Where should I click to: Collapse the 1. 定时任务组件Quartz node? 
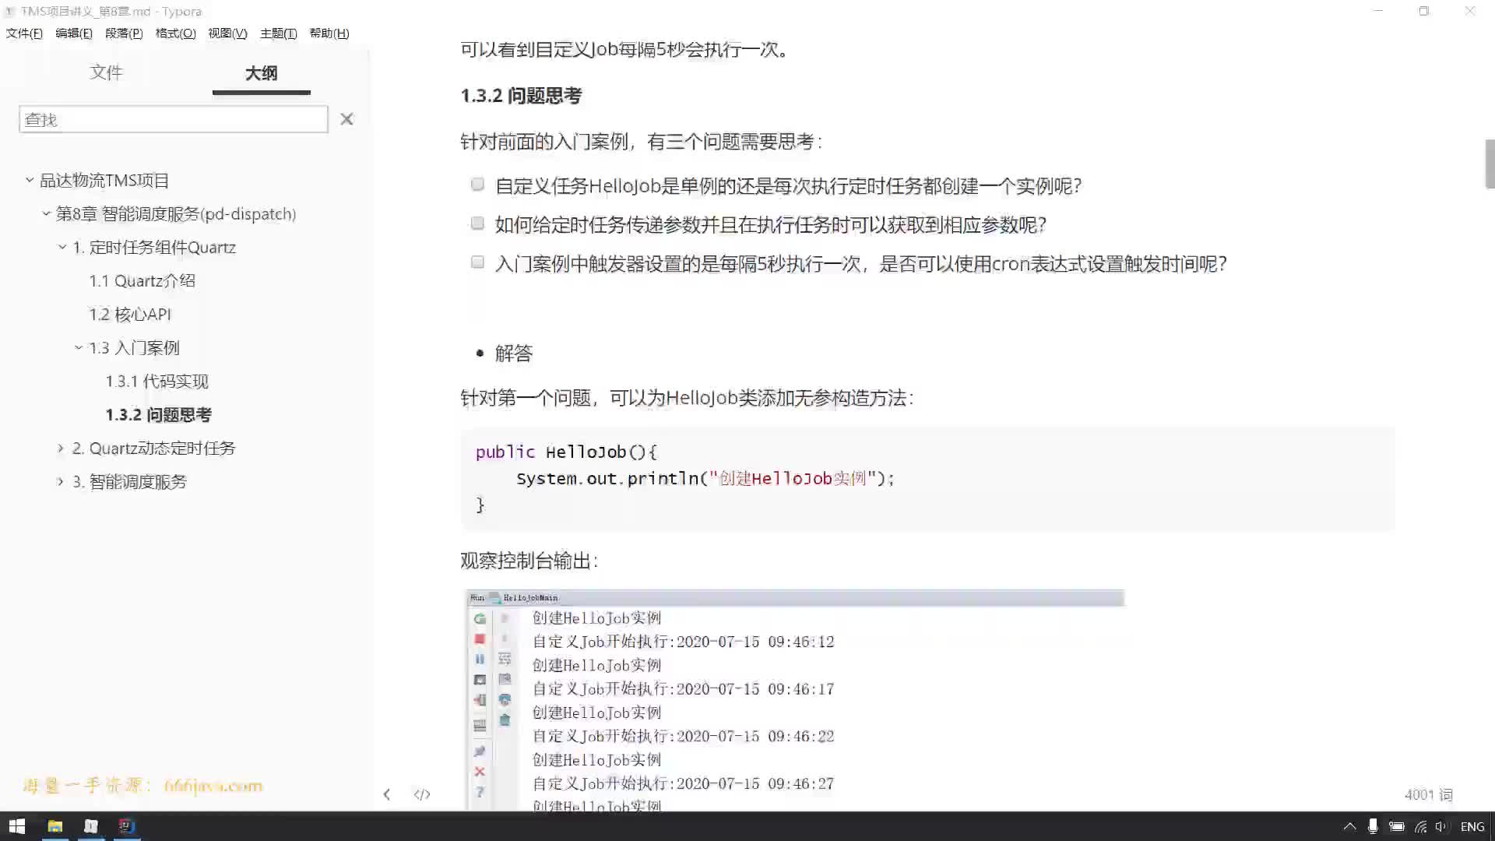pos(62,247)
